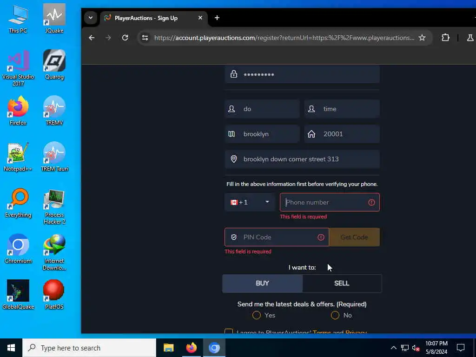Image resolution: width=476 pixels, height=357 pixels.
Task: Click the Phone number input field
Action: 330,202
